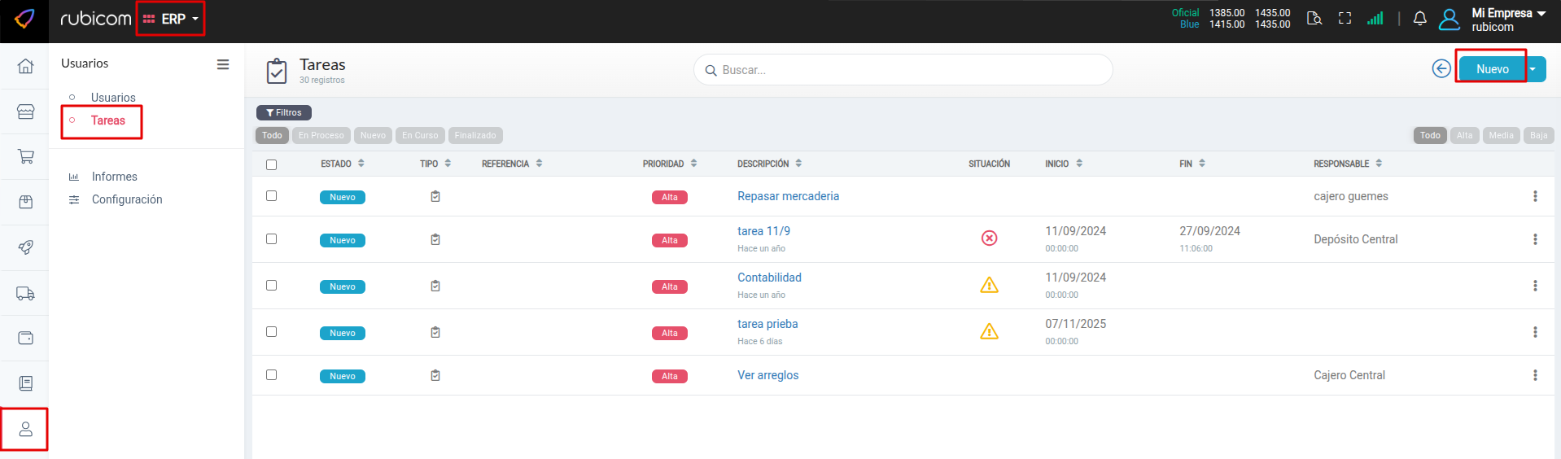Toggle fullscreen mode icon in top bar
This screenshot has height=459, width=1561.
(1345, 19)
